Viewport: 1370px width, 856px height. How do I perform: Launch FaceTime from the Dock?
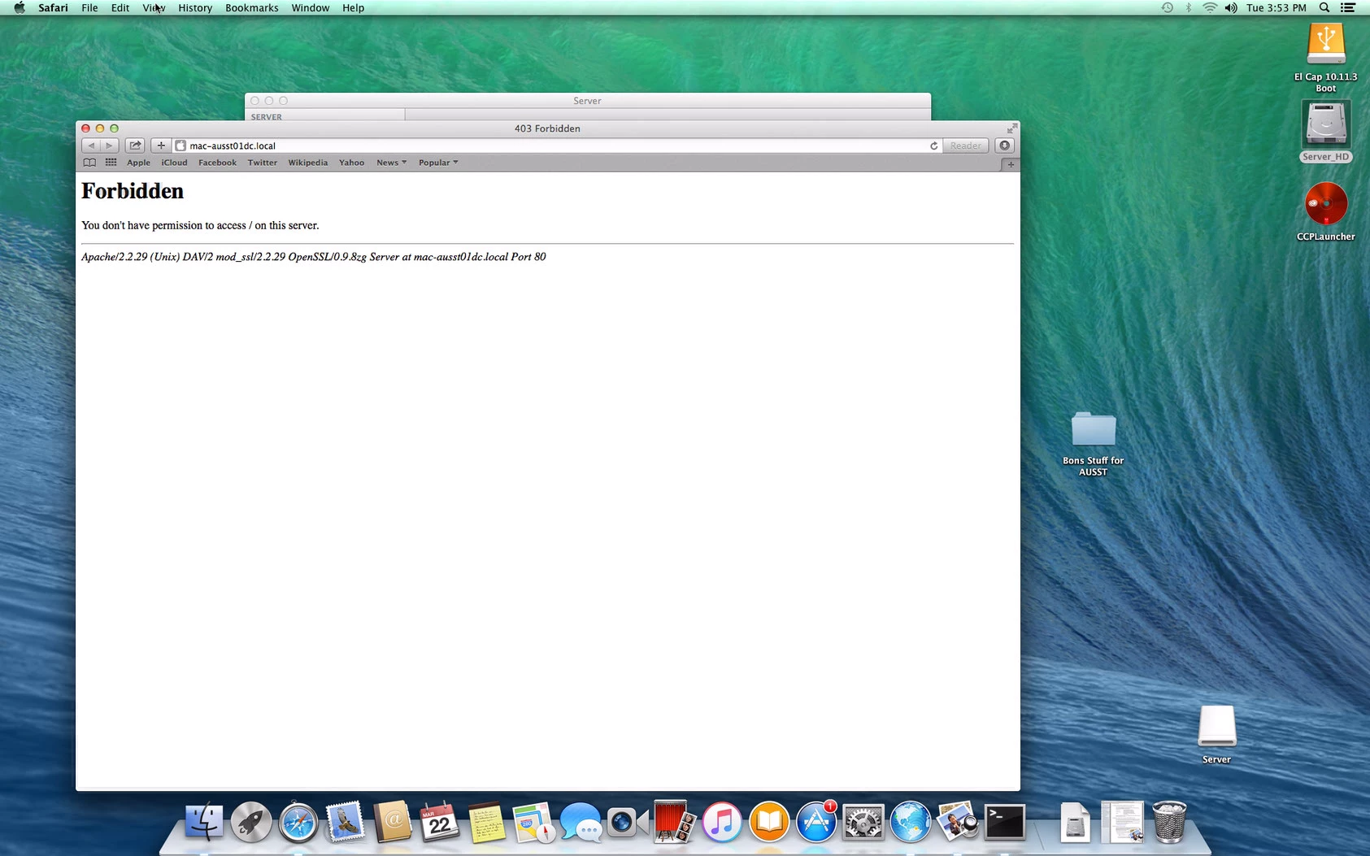click(x=627, y=822)
